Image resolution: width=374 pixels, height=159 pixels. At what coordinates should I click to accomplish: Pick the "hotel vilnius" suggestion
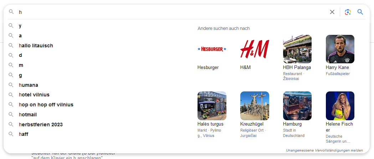[x=34, y=95]
